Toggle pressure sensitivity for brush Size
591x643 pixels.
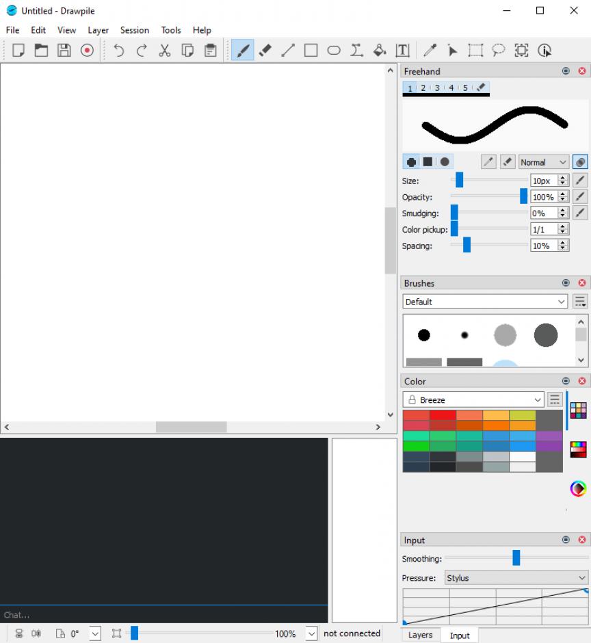pyautogui.click(x=580, y=181)
